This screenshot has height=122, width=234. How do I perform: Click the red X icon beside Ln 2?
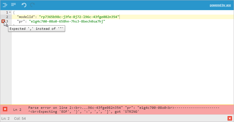[5, 109]
